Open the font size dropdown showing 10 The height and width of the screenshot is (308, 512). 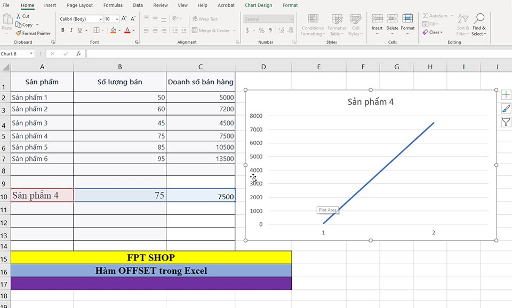tap(117, 19)
